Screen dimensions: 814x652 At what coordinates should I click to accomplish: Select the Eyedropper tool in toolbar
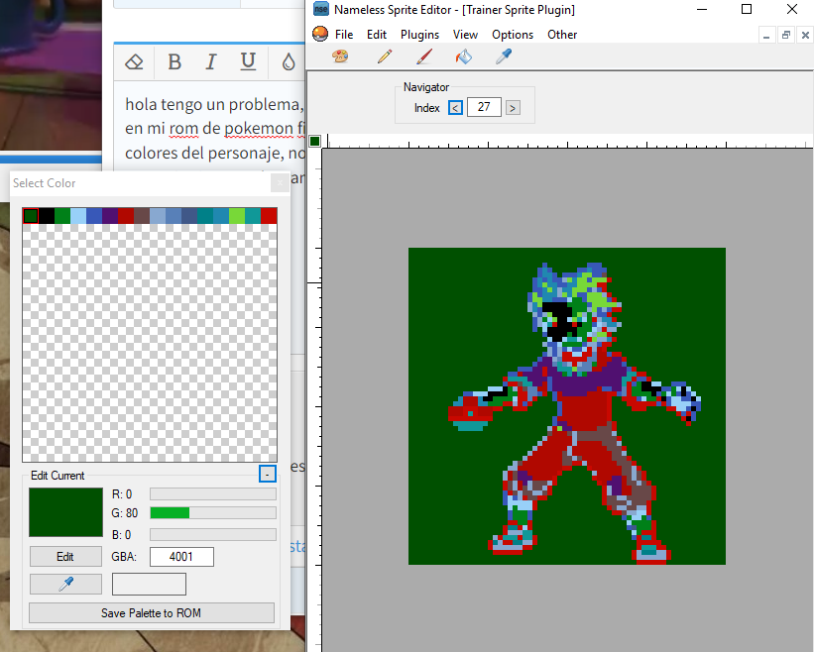coord(503,57)
